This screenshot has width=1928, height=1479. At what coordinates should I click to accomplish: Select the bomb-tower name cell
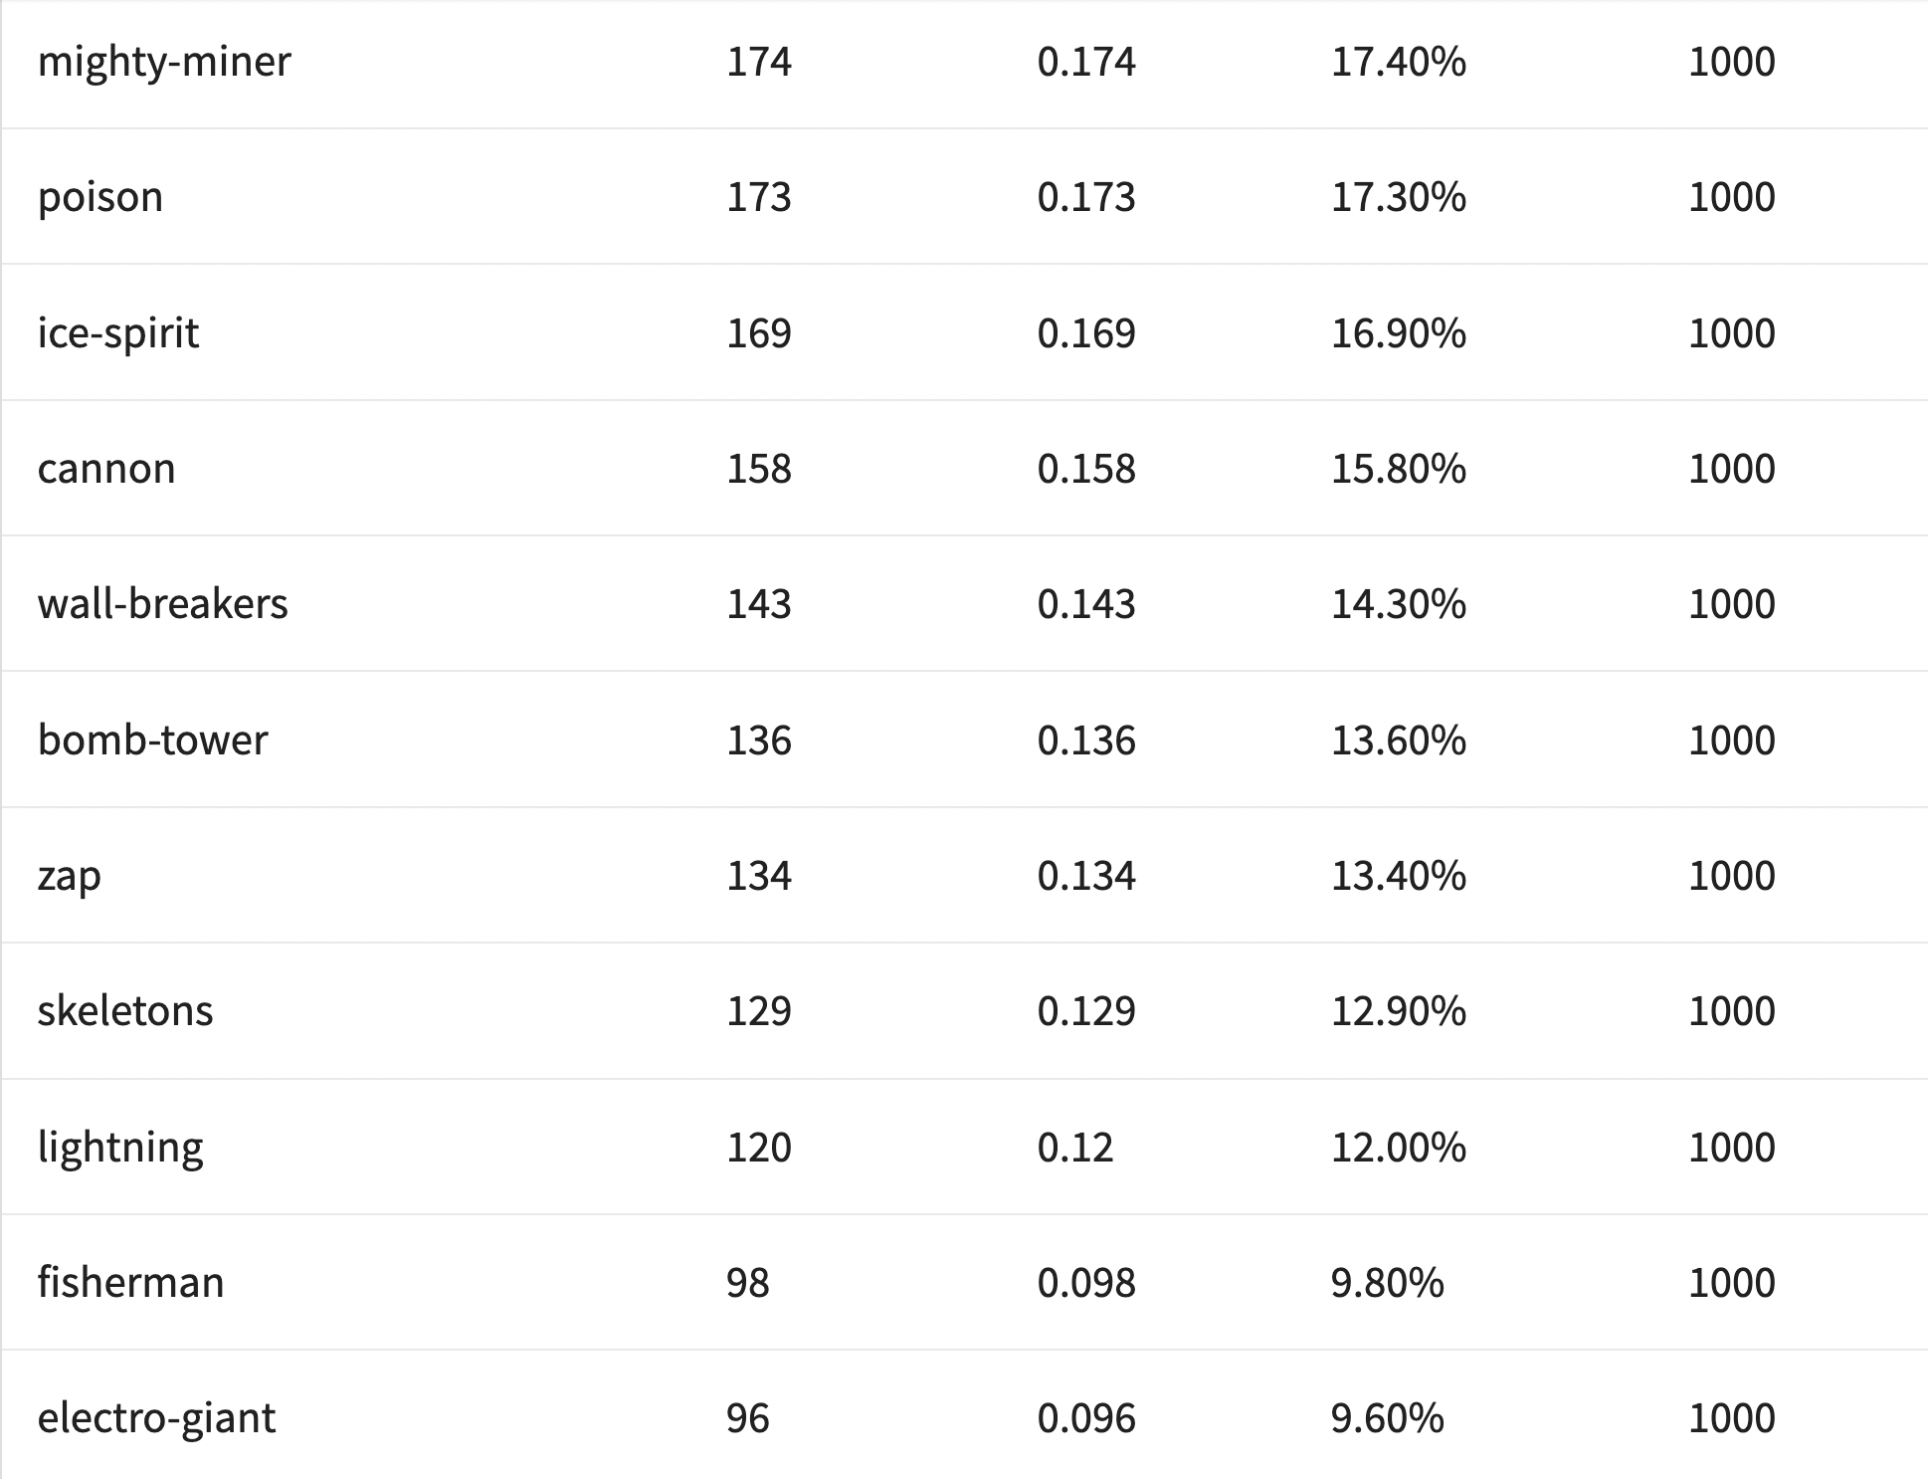point(153,740)
